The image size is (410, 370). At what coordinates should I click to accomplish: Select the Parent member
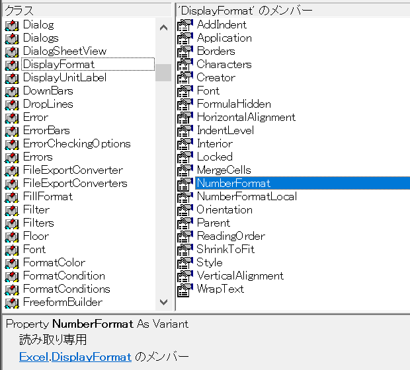[x=214, y=223]
